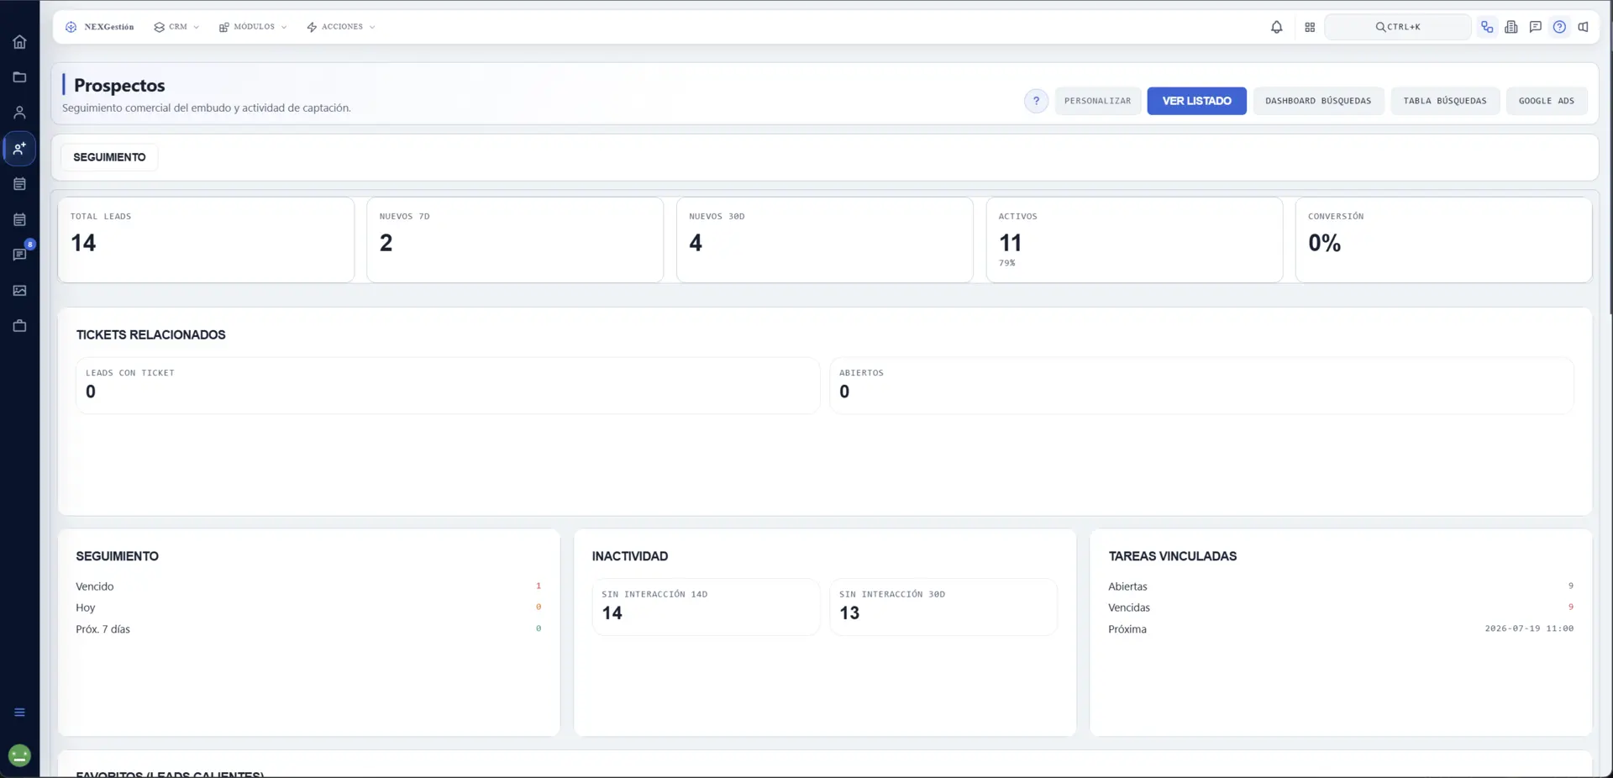This screenshot has height=778, width=1613.
Task: Click the ACTIVOS card
Action: tap(1134, 240)
